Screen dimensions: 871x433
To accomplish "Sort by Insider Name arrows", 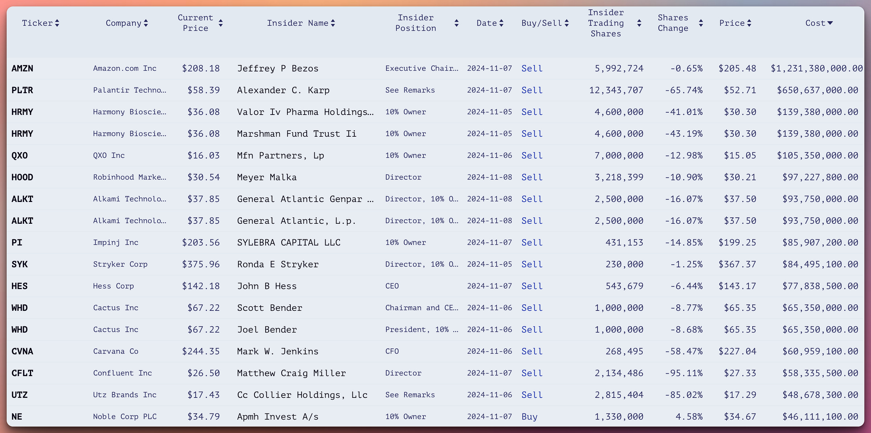I will [x=333, y=23].
